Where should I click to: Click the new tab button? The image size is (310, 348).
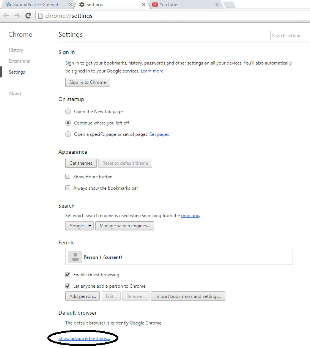[229, 5]
